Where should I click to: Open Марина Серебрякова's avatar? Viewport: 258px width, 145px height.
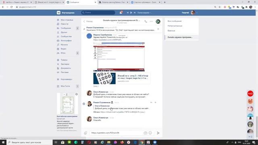click(89, 36)
